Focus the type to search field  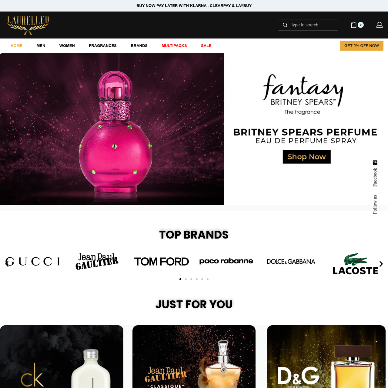308,25
